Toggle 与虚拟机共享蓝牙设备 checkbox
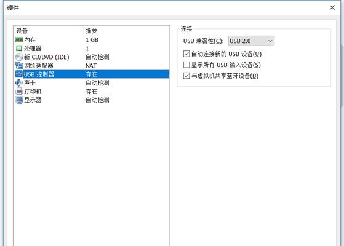 [x=186, y=76]
